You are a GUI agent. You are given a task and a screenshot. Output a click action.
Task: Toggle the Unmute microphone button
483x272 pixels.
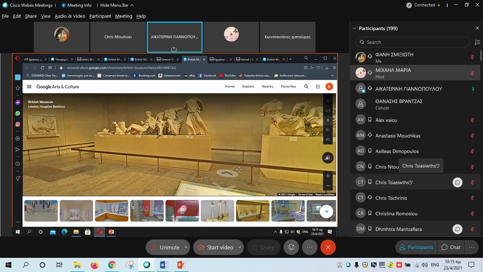pyautogui.click(x=165, y=247)
